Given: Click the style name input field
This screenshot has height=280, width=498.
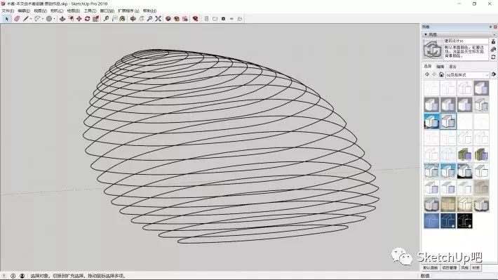Looking at the screenshot, I should point(466,41).
